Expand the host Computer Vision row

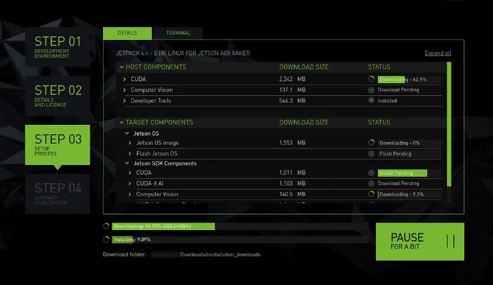(124, 90)
